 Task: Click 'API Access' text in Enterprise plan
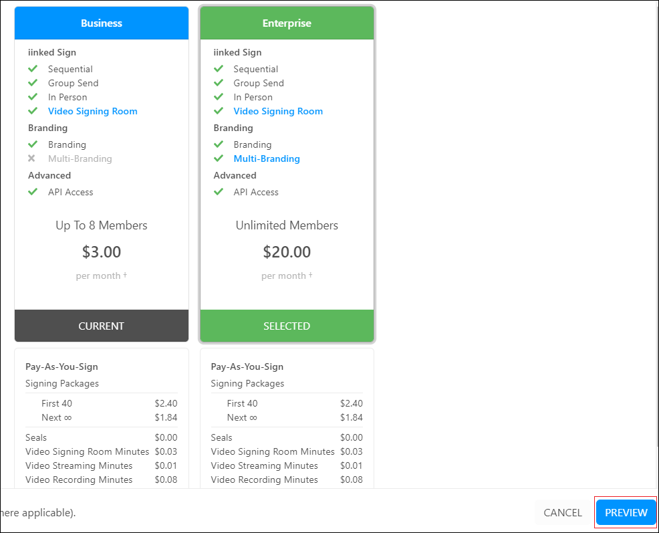click(x=256, y=192)
